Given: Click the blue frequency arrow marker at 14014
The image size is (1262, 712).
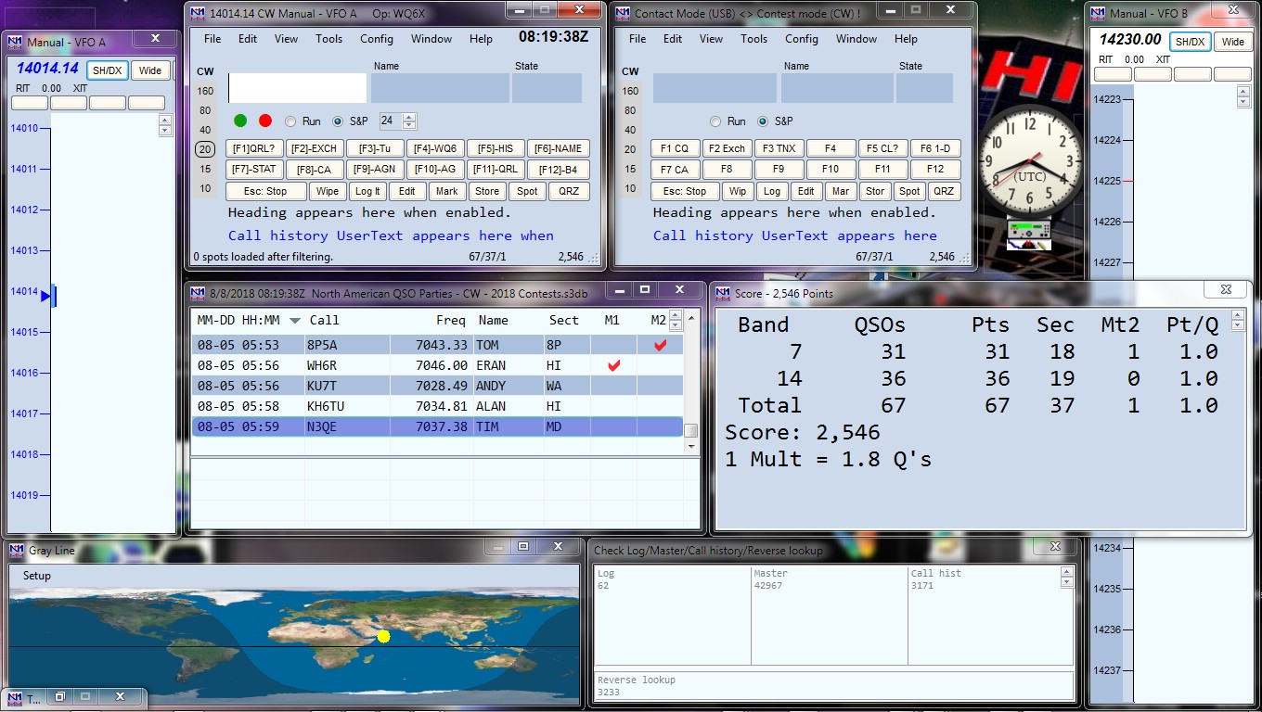Looking at the screenshot, I should click(46, 296).
